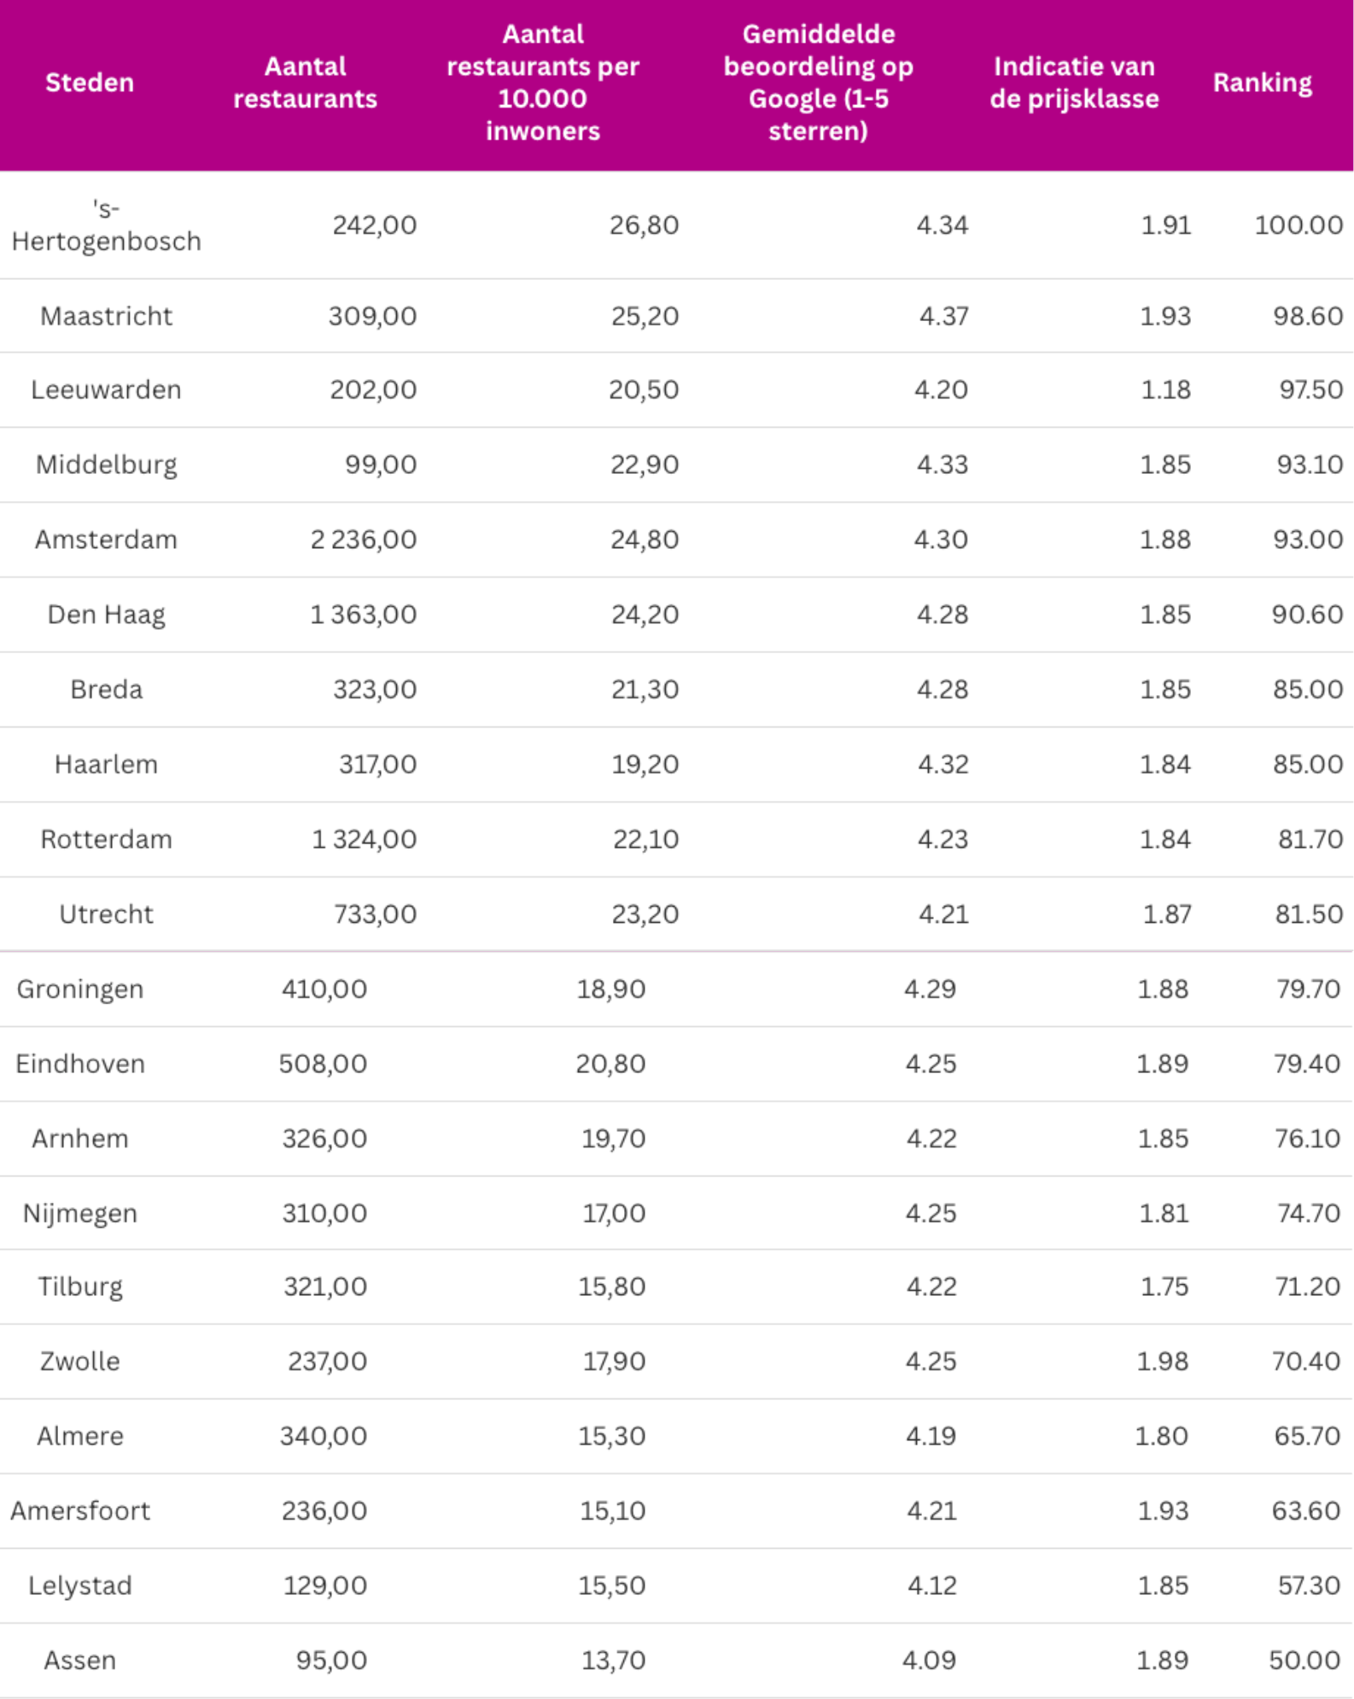Viewport: 1354px width, 1699px height.
Task: Click Eindhoven's 508,00 restaurant count
Action: click(323, 1064)
